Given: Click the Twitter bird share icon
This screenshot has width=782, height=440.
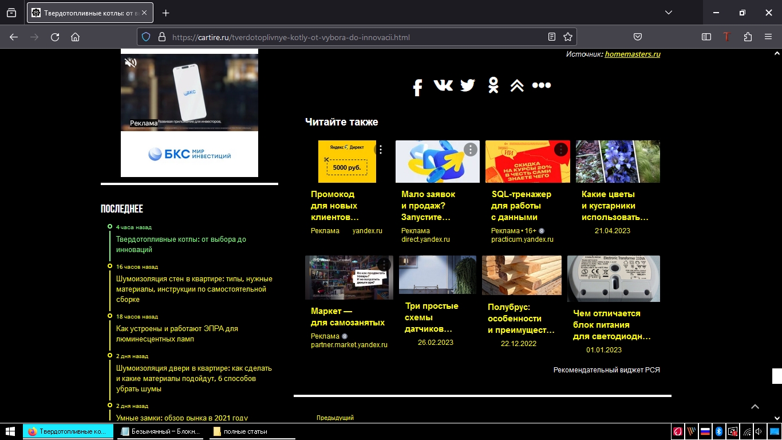Looking at the screenshot, I should pos(468,85).
